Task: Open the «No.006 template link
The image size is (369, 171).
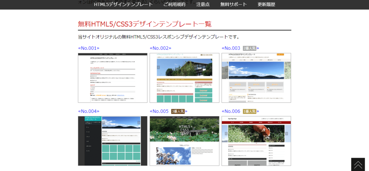Action: click(231, 111)
